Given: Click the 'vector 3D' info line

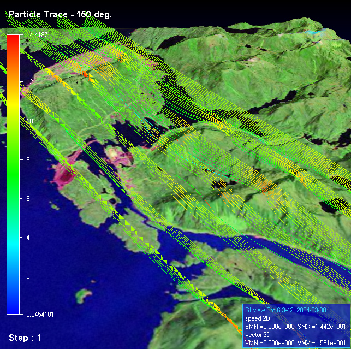Looking at the screenshot, I should coord(258,335).
